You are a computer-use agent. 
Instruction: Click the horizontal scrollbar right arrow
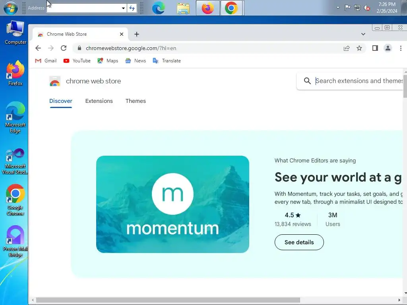(x=399, y=300)
